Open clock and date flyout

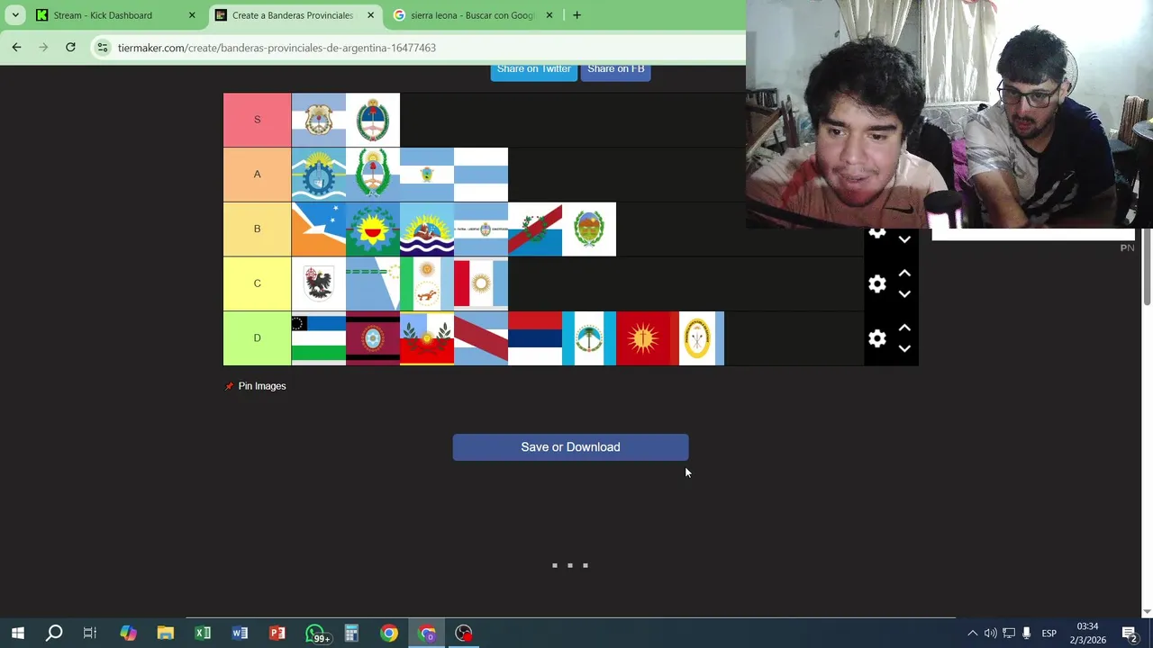click(x=1087, y=634)
